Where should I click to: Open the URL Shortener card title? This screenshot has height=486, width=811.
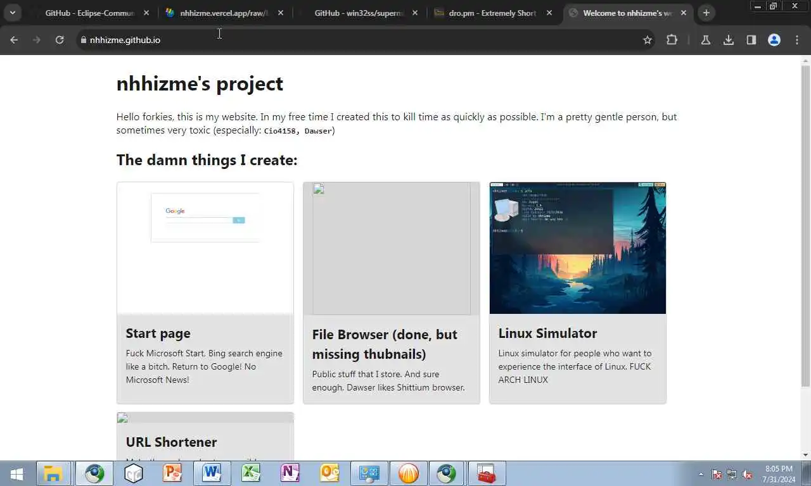[x=171, y=442]
